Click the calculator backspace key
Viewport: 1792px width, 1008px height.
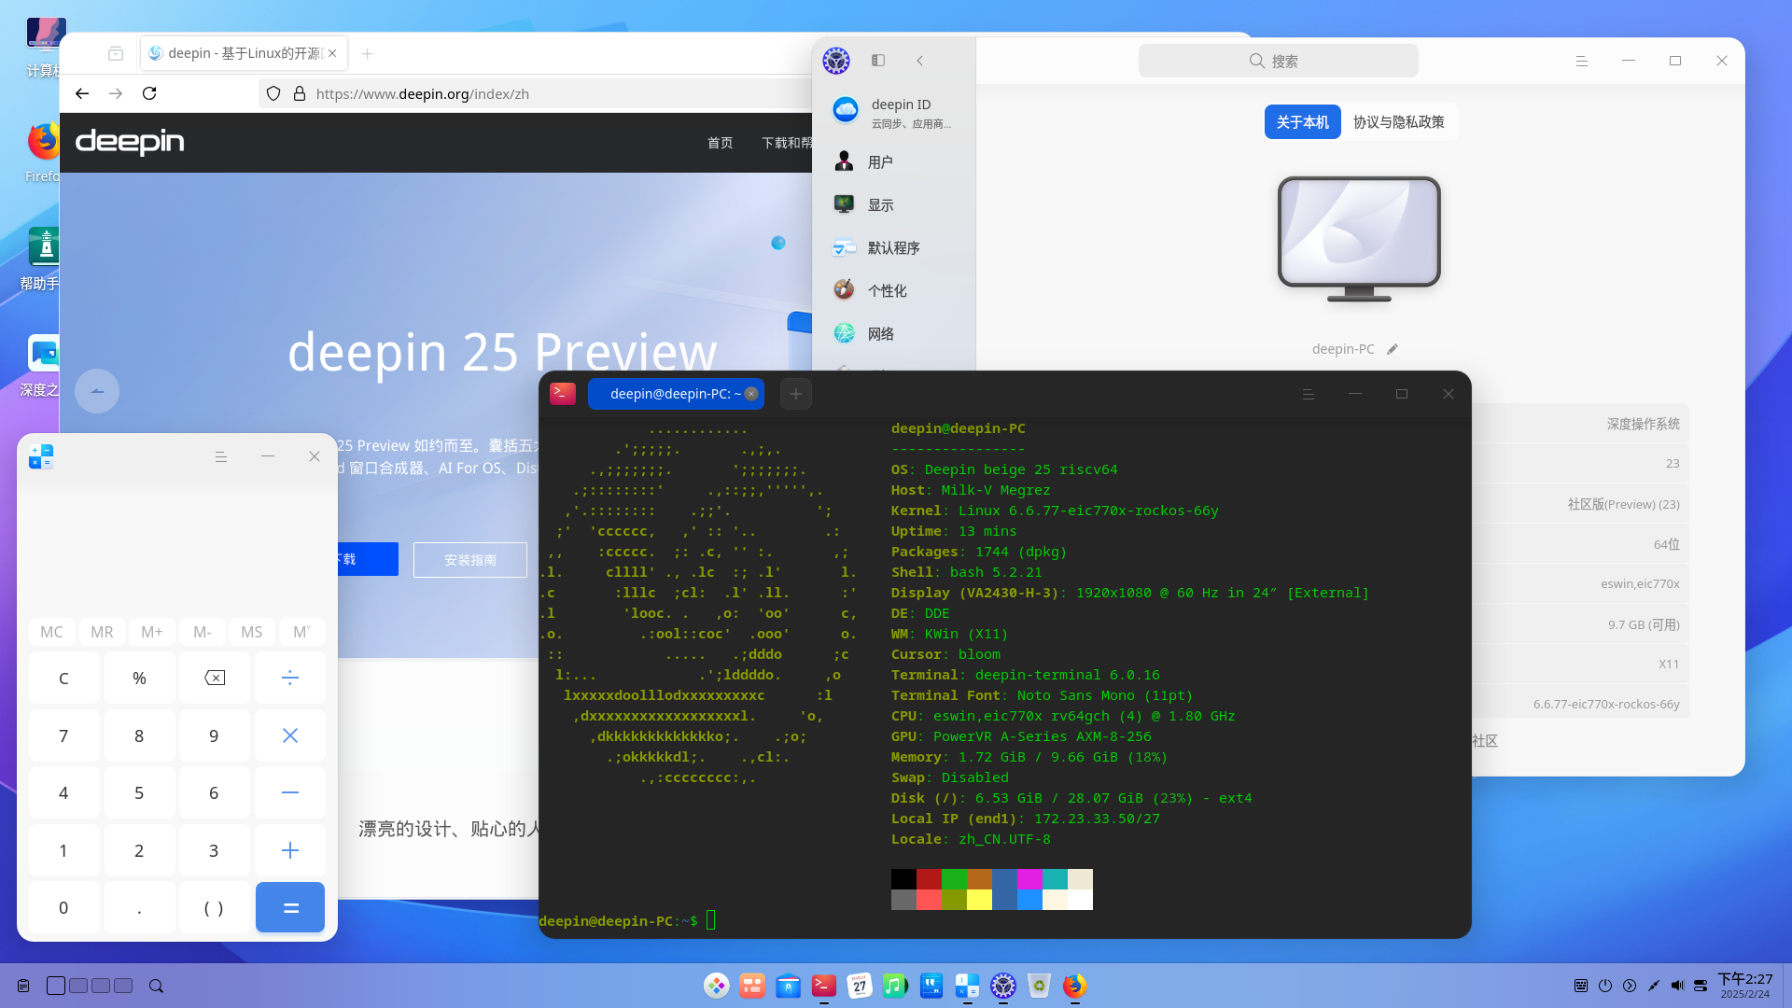tap(214, 679)
